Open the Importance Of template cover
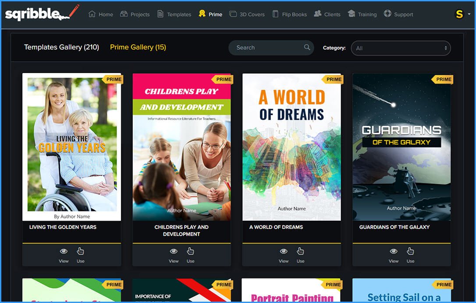Screen dimensions: 476x303 (181, 290)
